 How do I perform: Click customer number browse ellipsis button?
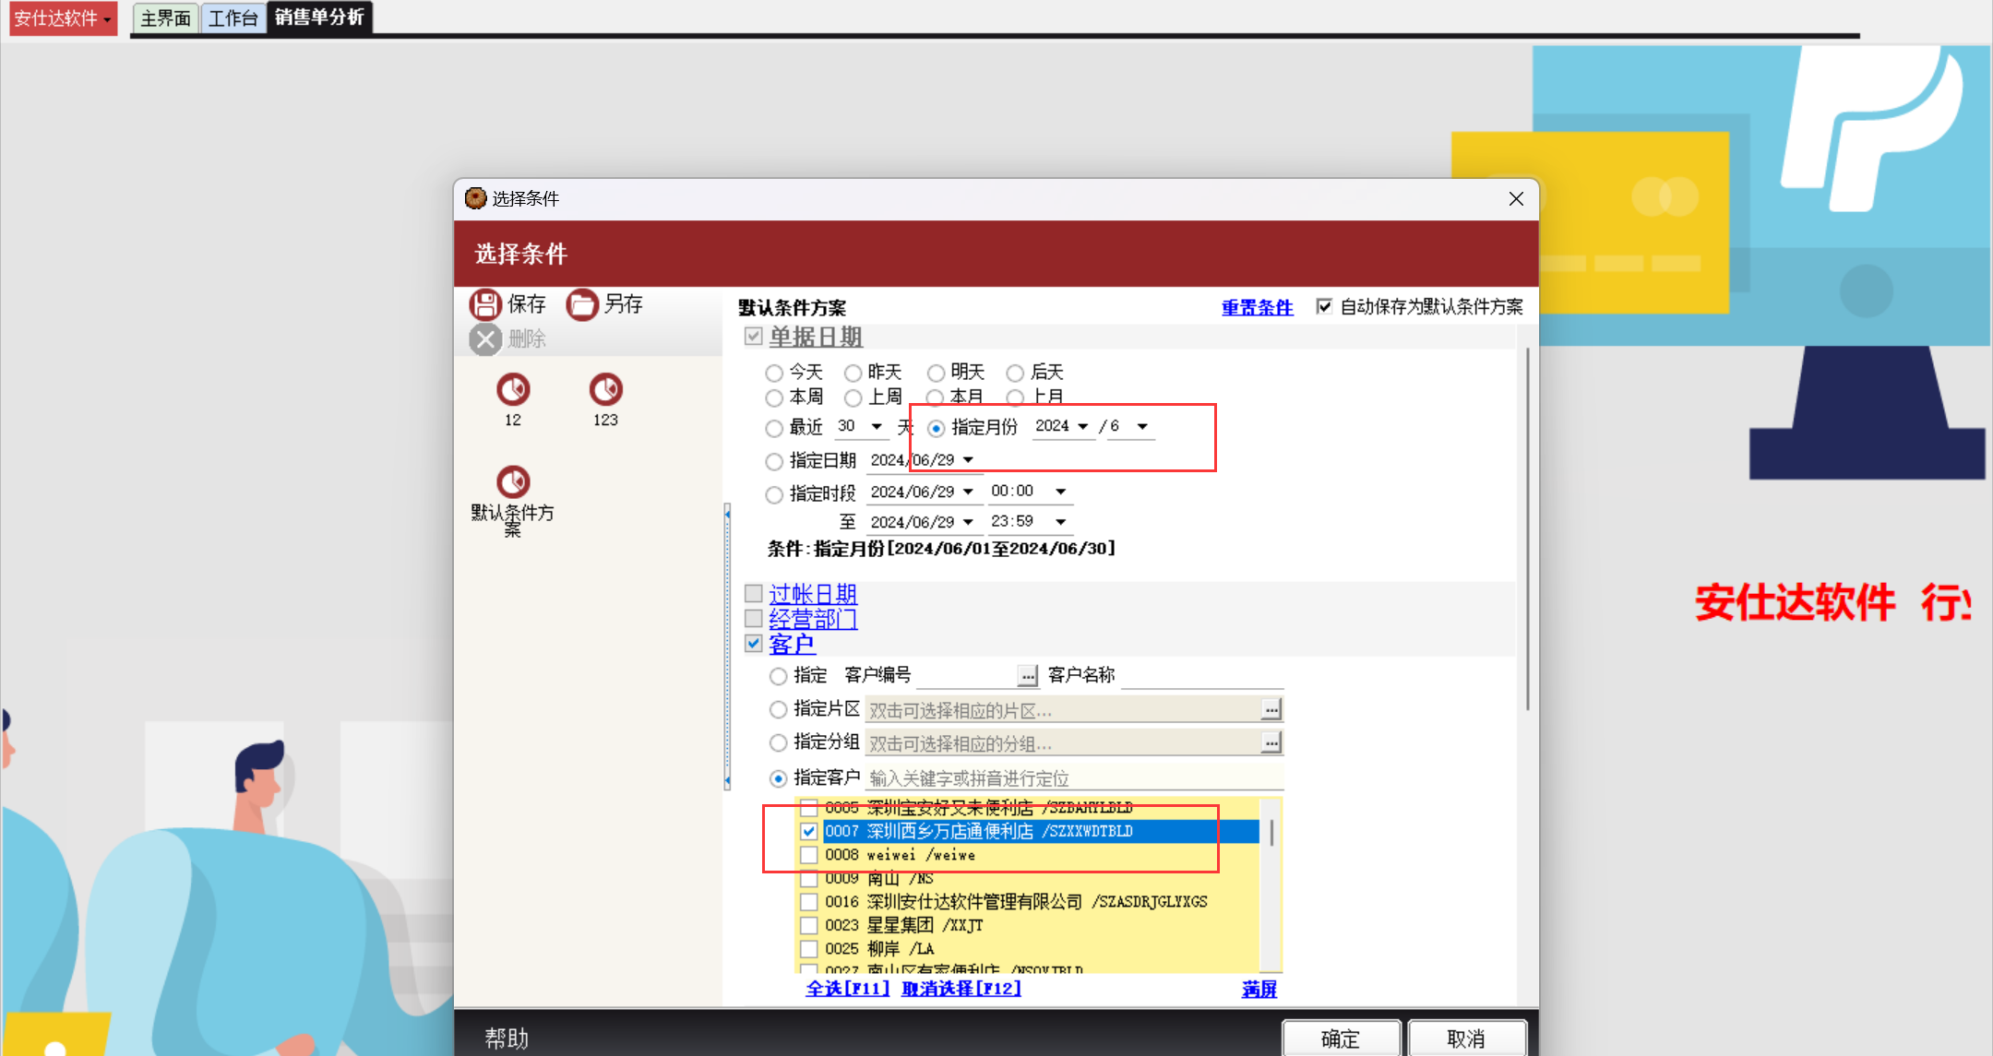click(1027, 676)
